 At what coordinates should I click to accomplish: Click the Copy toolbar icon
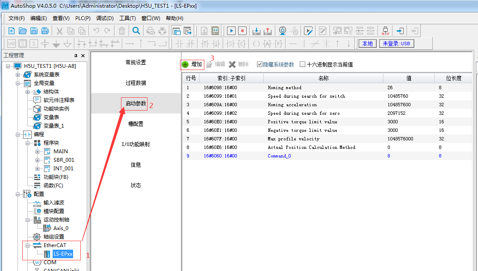pyautogui.click(x=71, y=31)
